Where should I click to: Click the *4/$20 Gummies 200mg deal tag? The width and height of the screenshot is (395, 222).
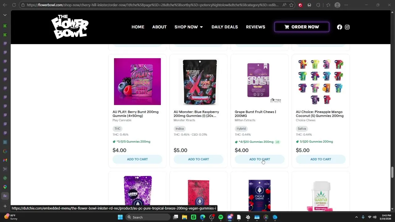tap(254, 142)
